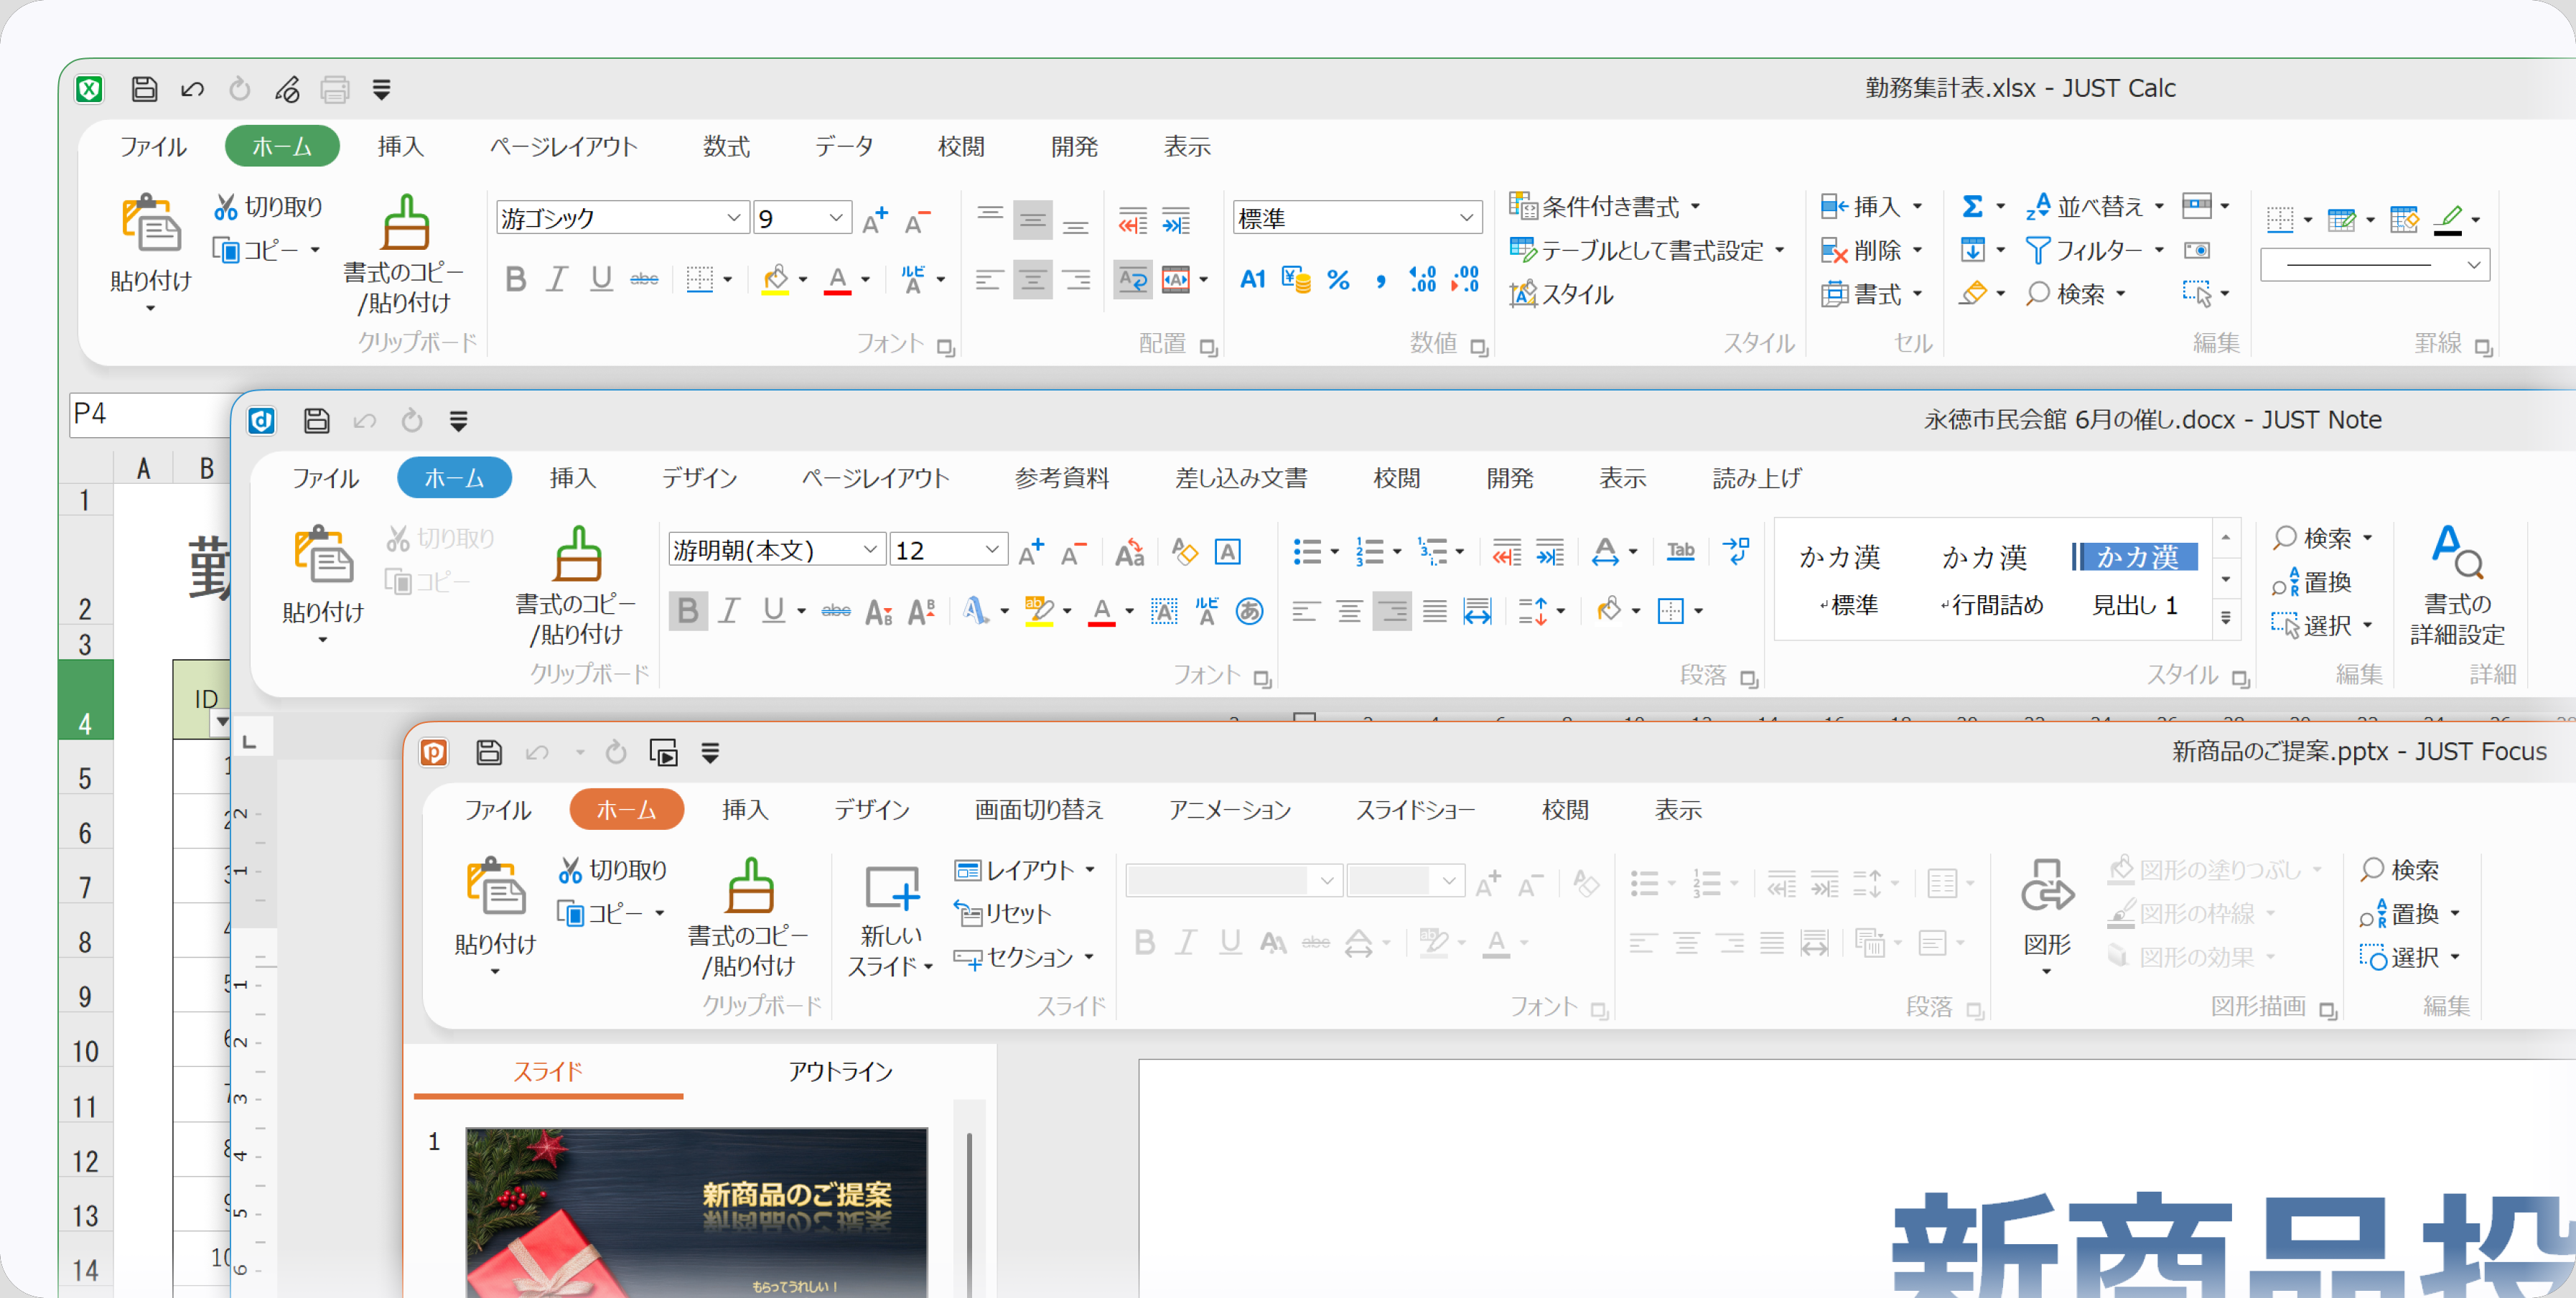
Task: Click the character border A icon in JUST Note
Action: point(1228,551)
